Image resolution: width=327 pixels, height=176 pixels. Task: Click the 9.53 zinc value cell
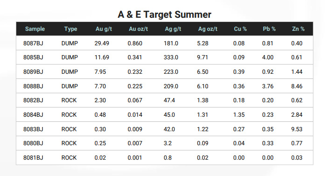pos(297,129)
